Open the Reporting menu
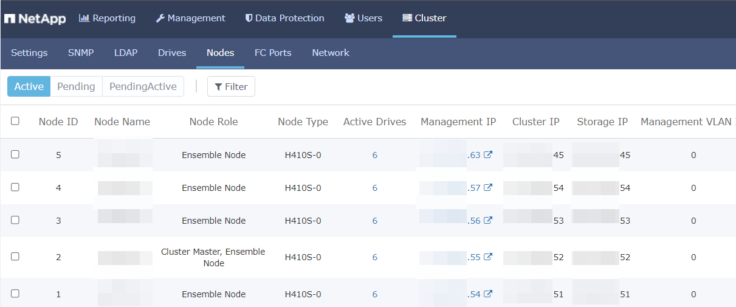 pos(108,18)
